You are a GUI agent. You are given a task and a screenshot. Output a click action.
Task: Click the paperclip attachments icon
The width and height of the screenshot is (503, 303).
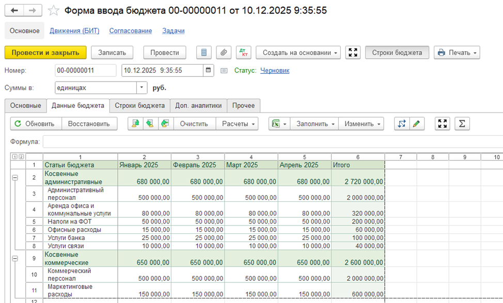pyautogui.click(x=223, y=53)
